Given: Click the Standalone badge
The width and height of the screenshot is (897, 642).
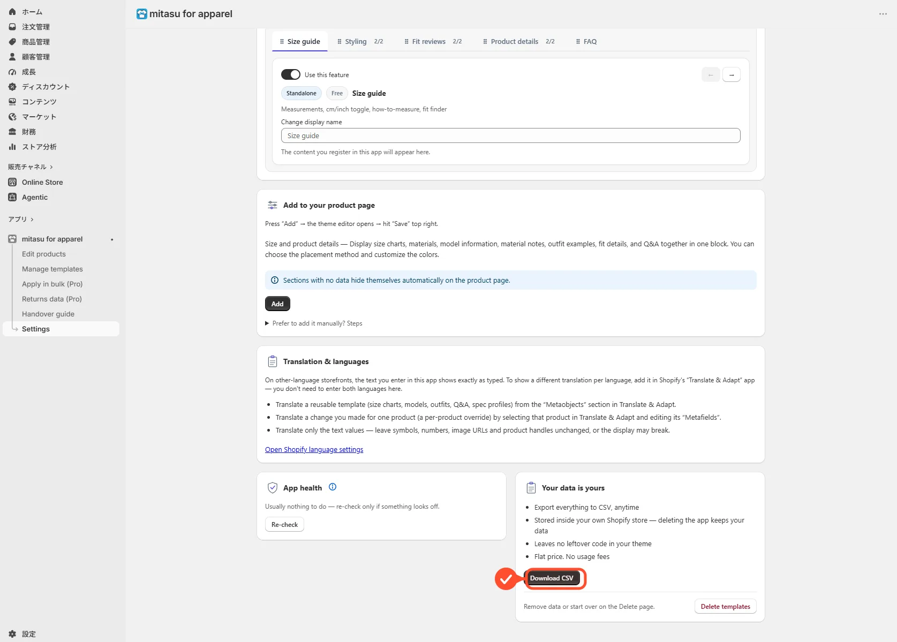Looking at the screenshot, I should tap(301, 93).
